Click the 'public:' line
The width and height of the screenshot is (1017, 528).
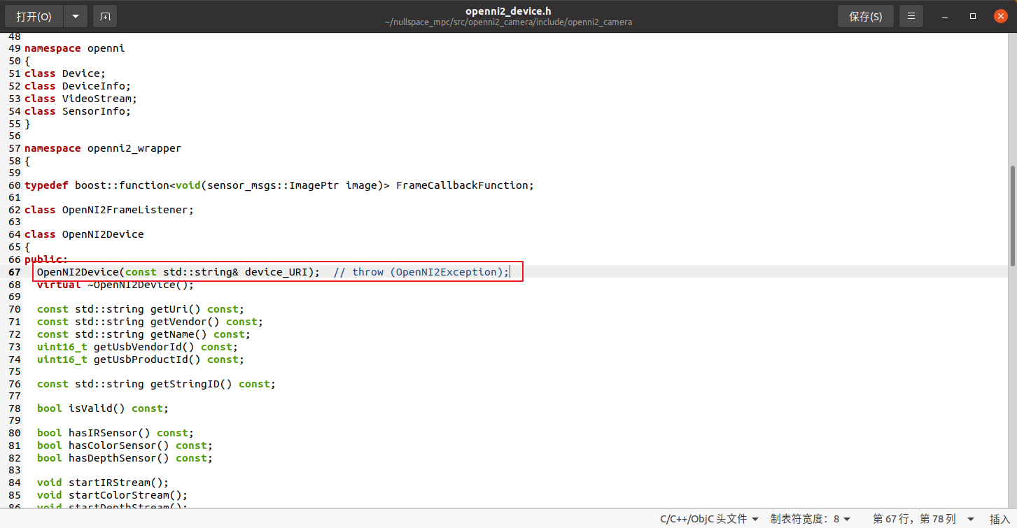[x=46, y=259]
